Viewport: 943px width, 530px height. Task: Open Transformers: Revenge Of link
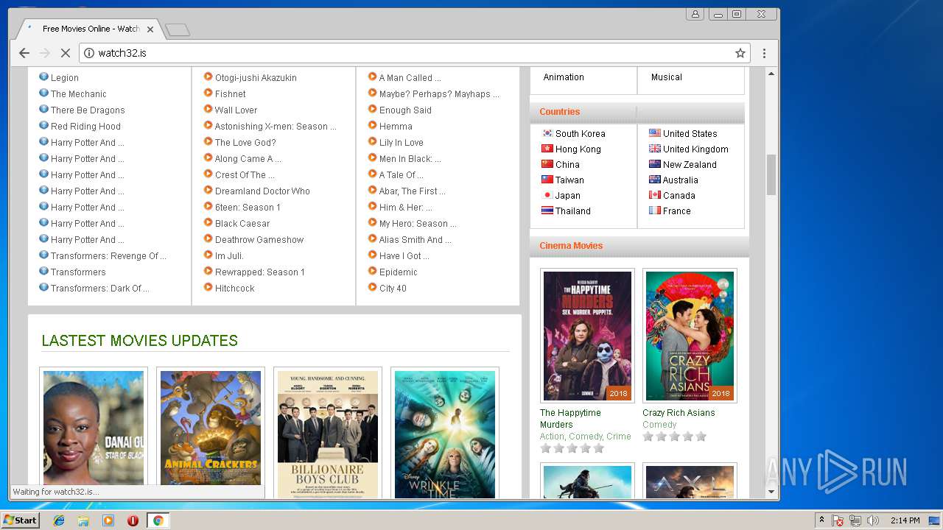point(109,256)
